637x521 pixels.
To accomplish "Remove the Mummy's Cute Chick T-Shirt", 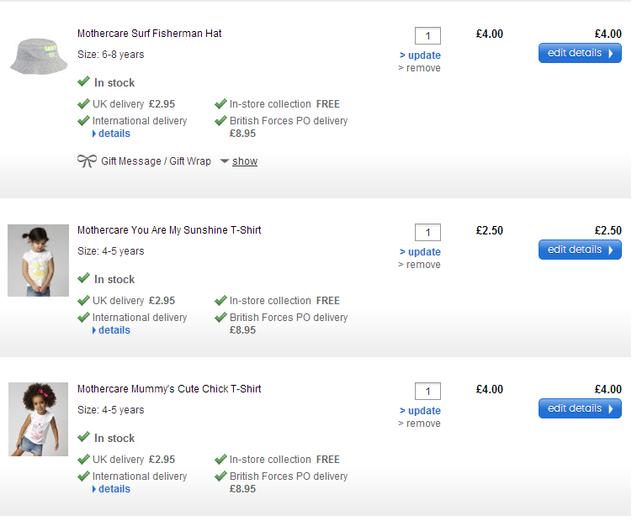I will [422, 424].
